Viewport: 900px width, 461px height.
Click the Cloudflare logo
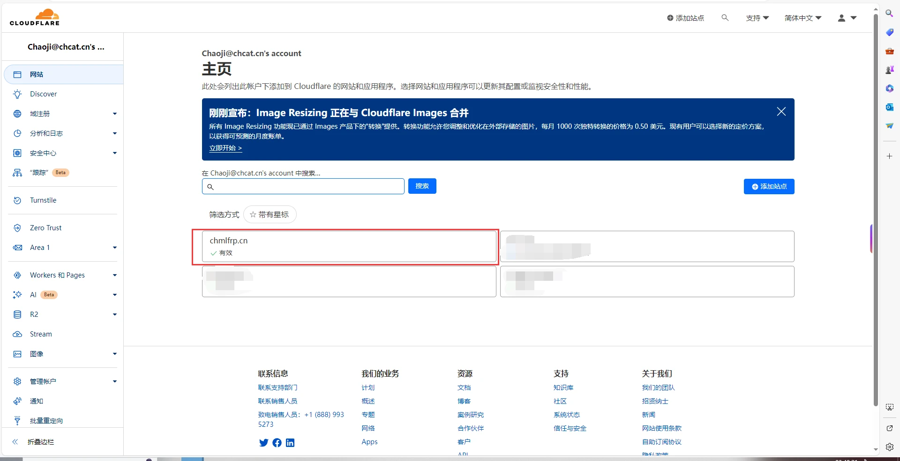[x=34, y=16]
